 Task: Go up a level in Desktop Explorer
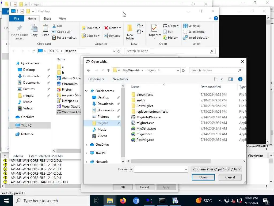(x=34, y=51)
